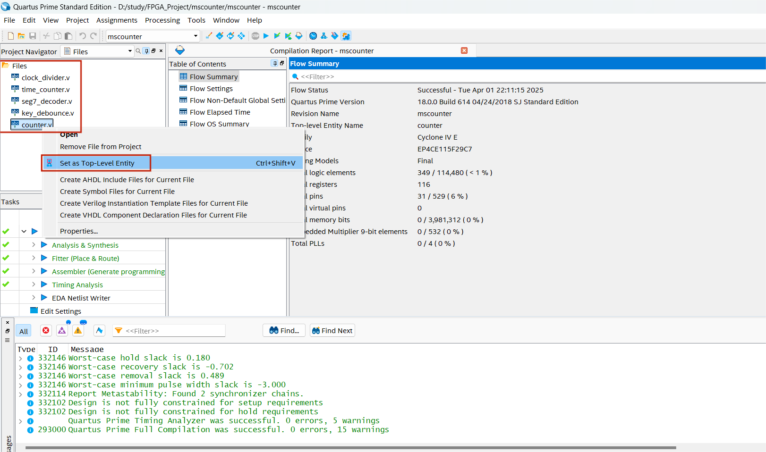The width and height of the screenshot is (766, 452).
Task: Select seg7_decoder.v in Files tree
Action: [x=47, y=101]
